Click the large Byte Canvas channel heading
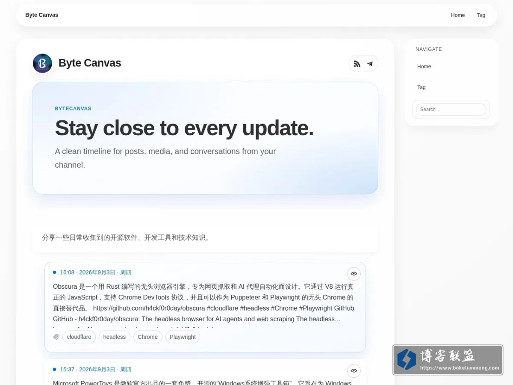The image size is (513, 385). (90, 63)
